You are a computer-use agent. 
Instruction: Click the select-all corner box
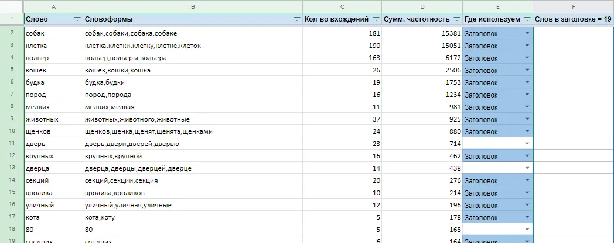[x=12, y=6]
